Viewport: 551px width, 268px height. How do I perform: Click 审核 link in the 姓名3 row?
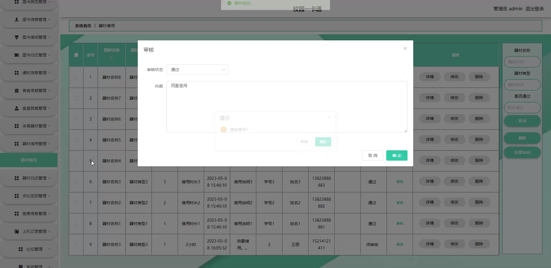click(400, 182)
